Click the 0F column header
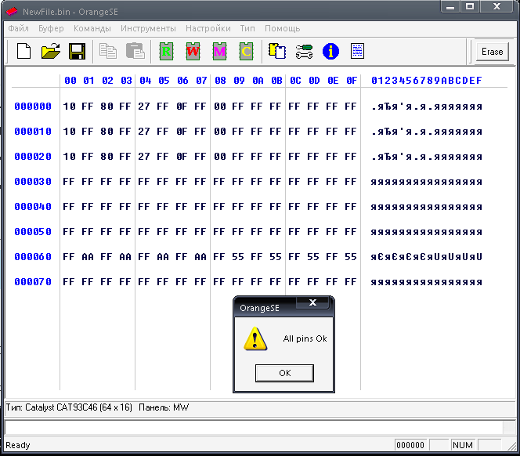 coord(352,81)
